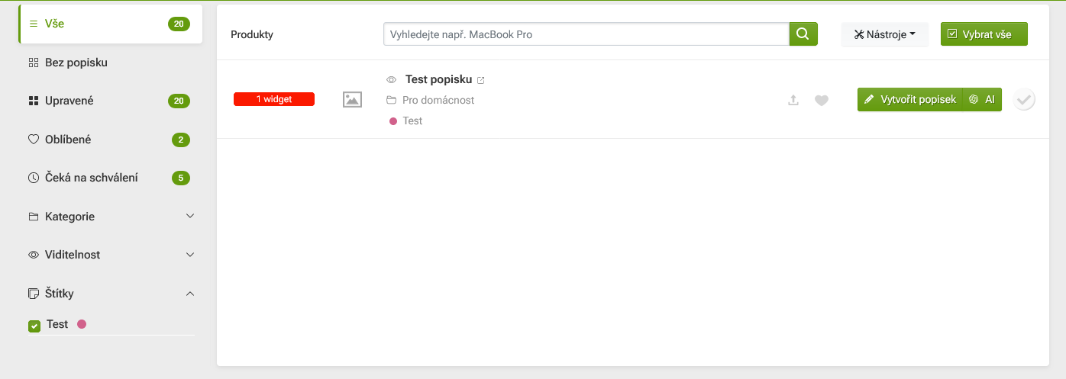Click Vybrat vše to select all
Screen dimensions: 1066x379
point(984,34)
